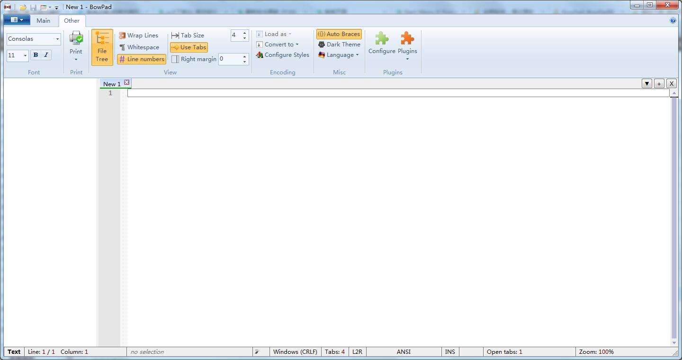Expand the Language dropdown menu

tap(339, 55)
